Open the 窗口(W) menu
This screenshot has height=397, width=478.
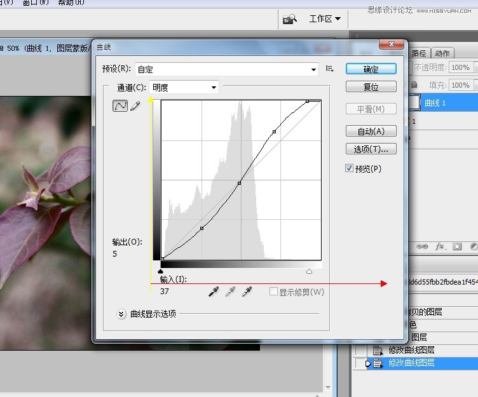[x=36, y=3]
